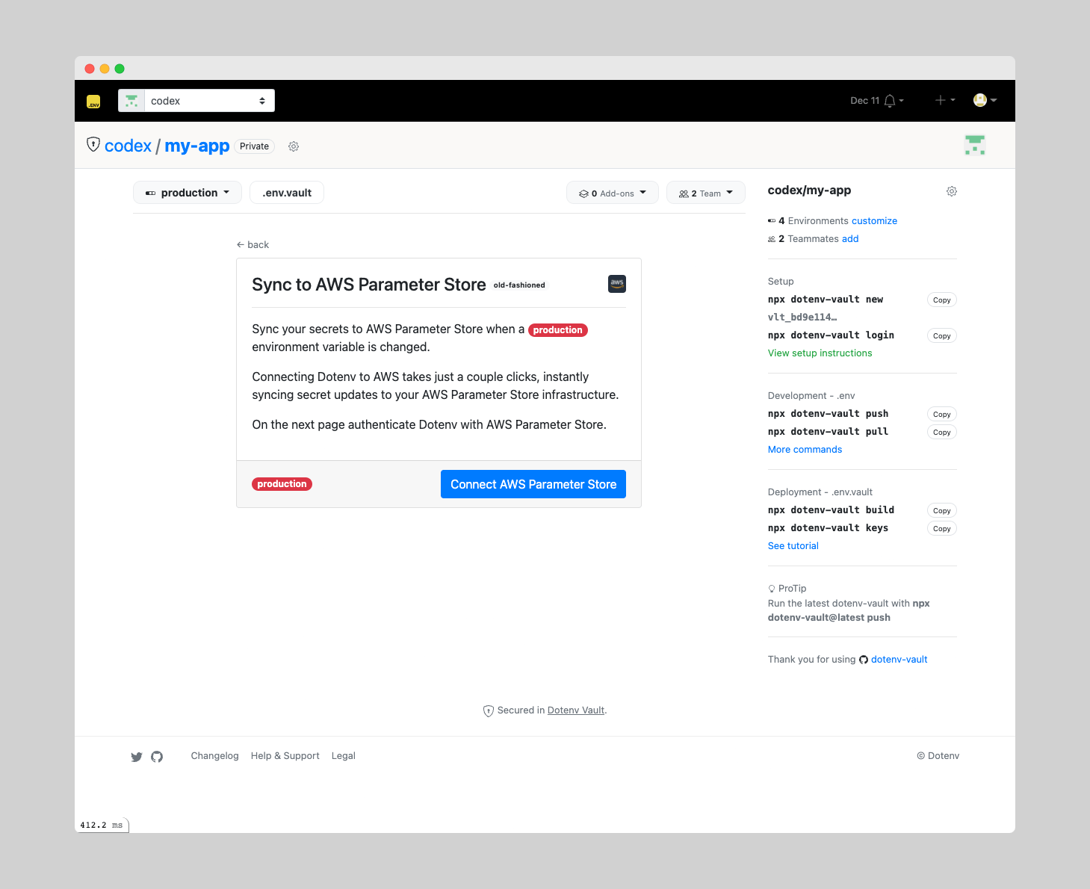The image size is (1090, 889).
Task: Open the plus create-new menu
Action: point(944,100)
